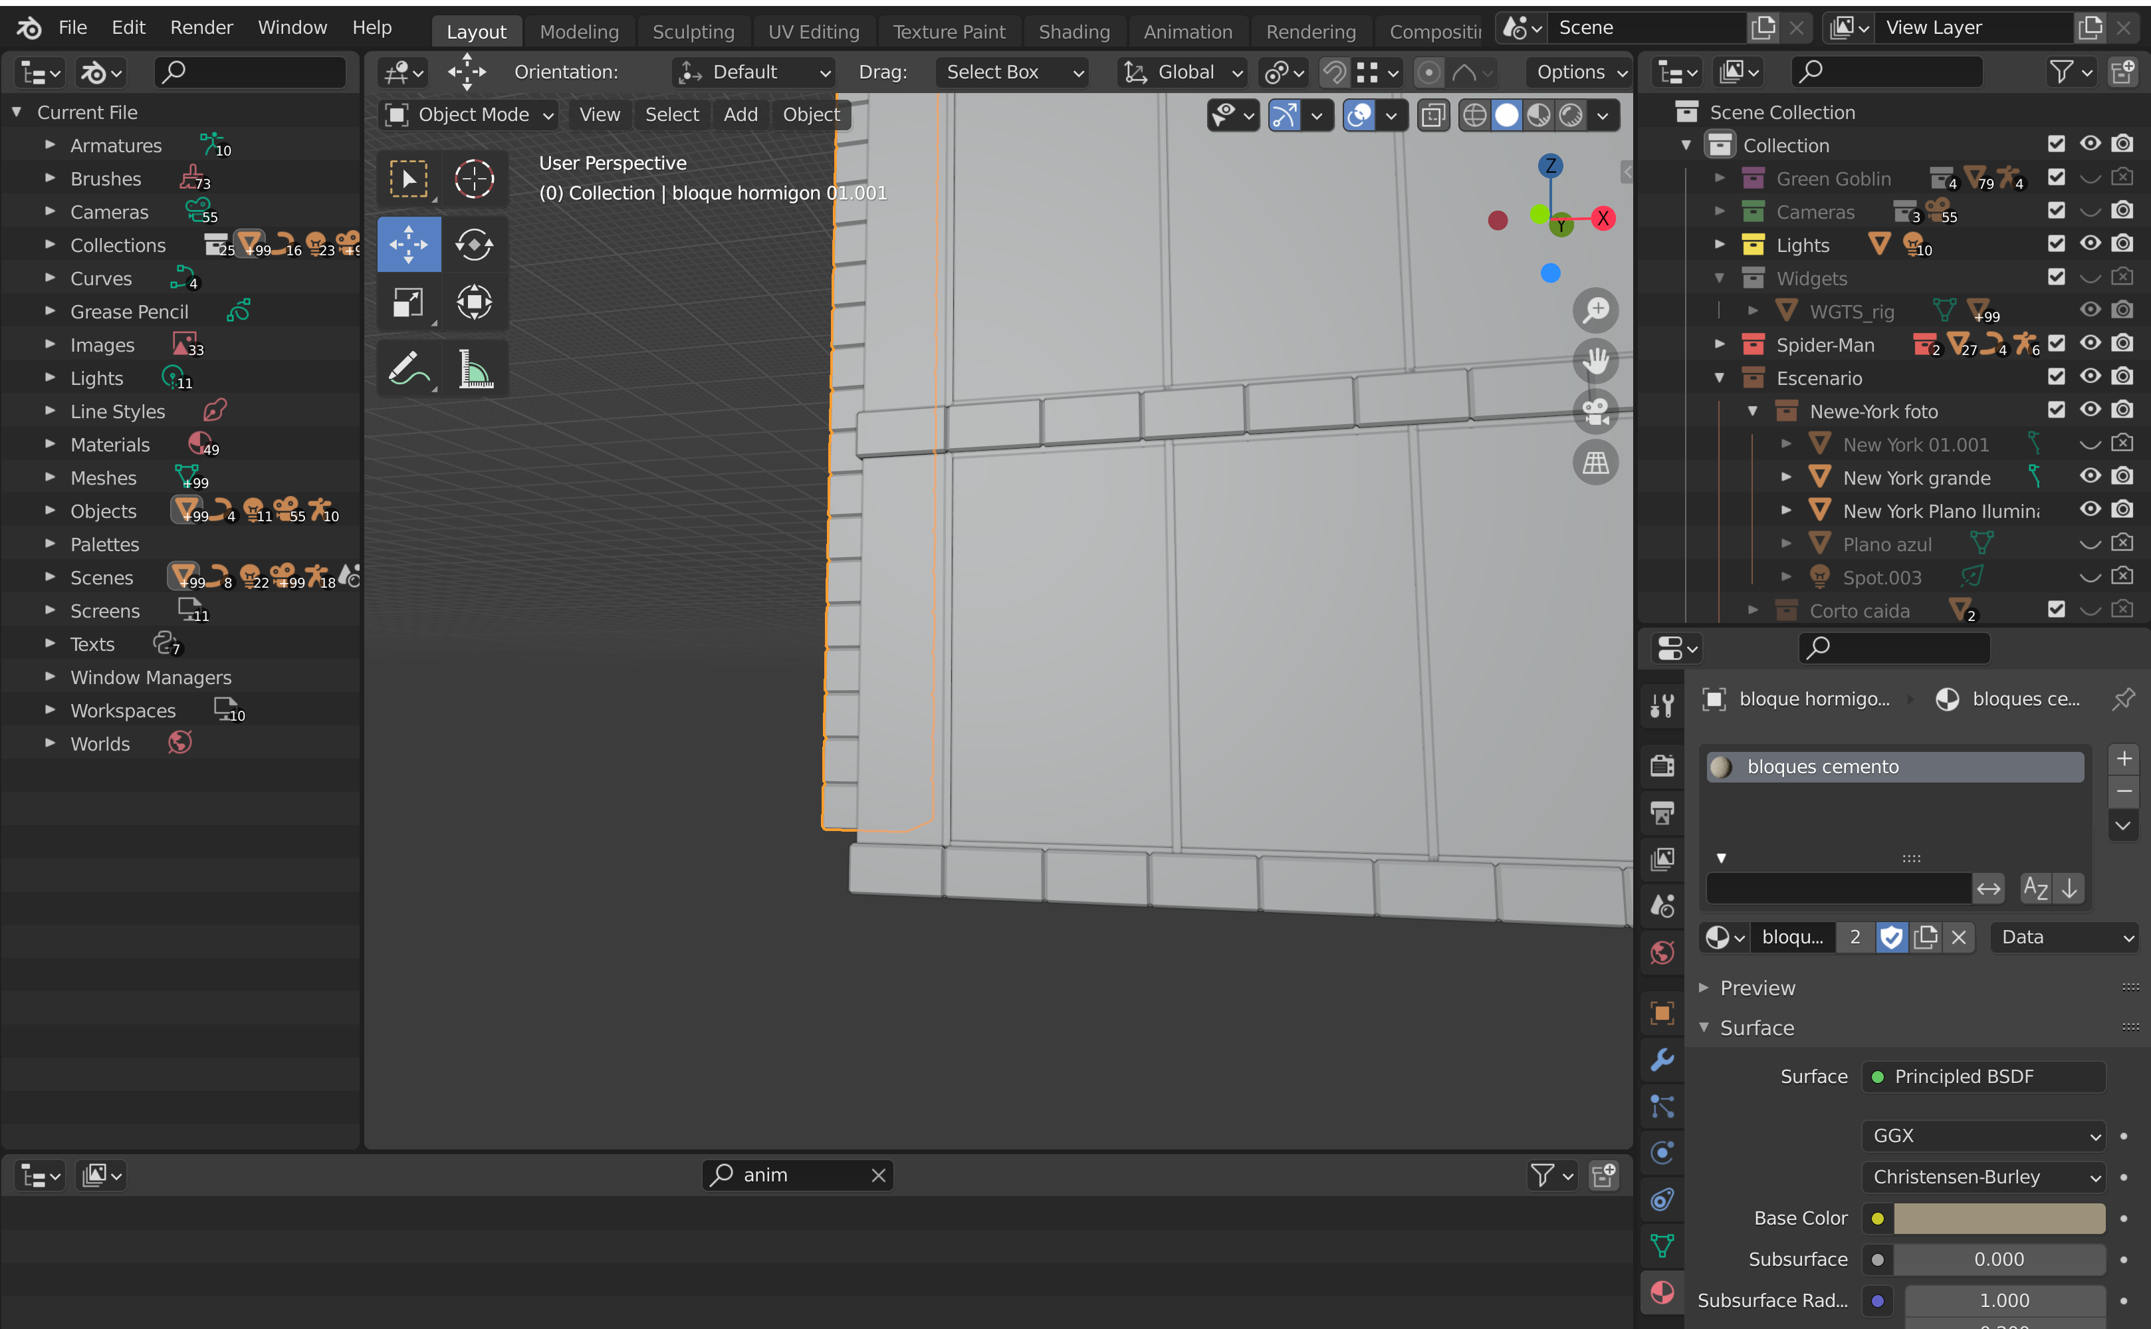
Task: Expand the Materials data category
Action: pos(50,445)
